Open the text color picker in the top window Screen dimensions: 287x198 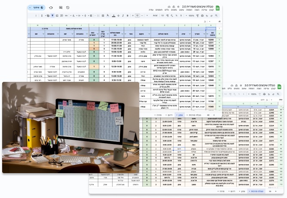pos(114,16)
